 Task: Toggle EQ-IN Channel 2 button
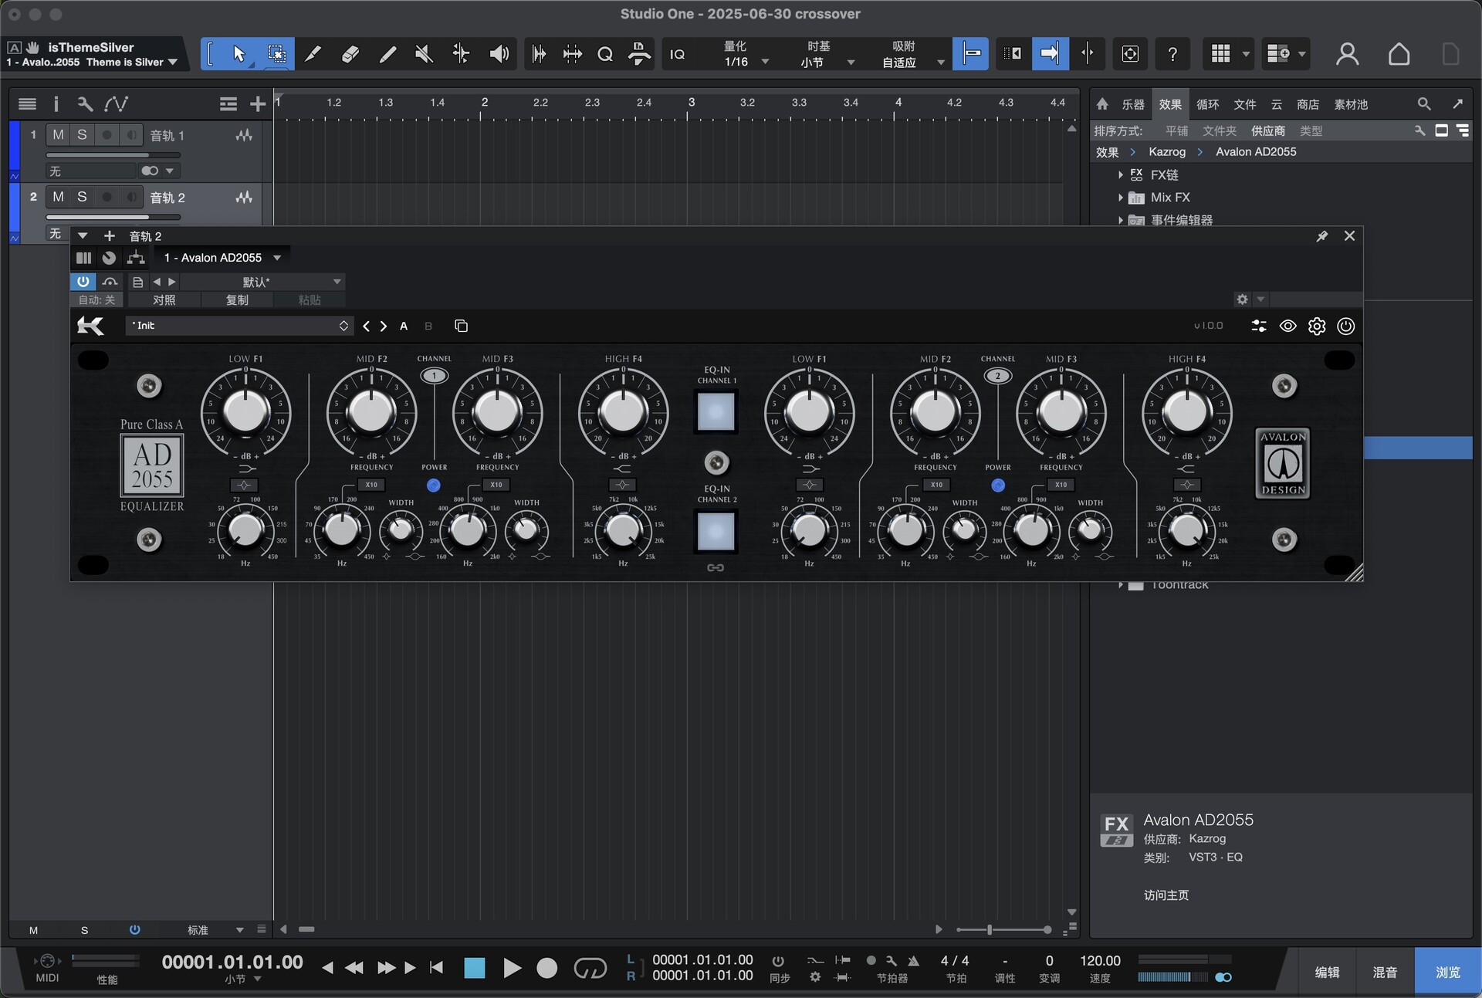click(x=716, y=532)
